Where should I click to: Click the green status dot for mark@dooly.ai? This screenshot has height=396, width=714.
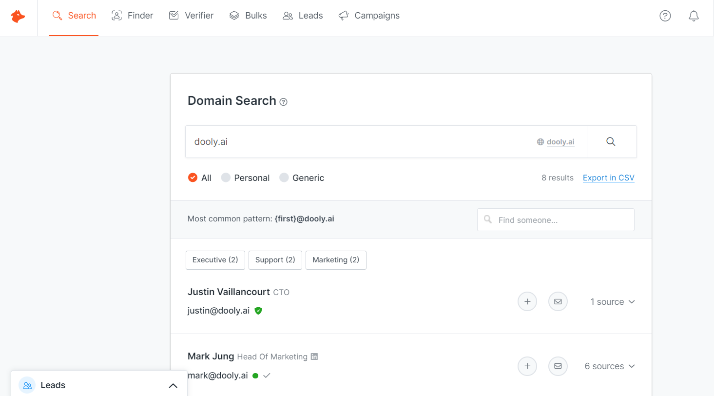(255, 376)
